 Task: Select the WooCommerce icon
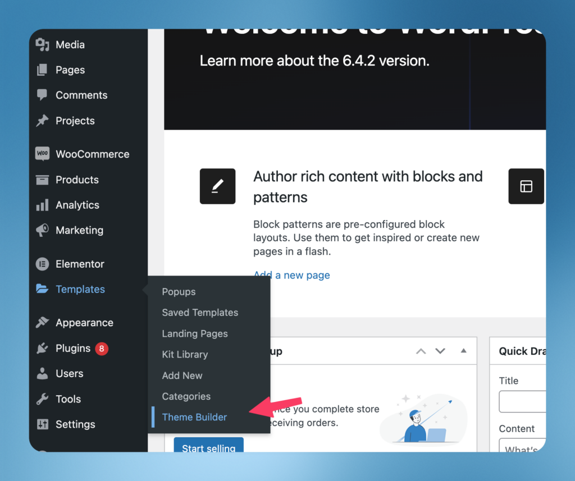pos(43,154)
